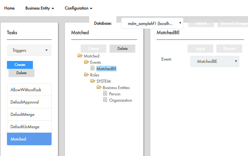The width and height of the screenshot is (248, 156).
Task: Click the Organization document icon
Action: click(105, 100)
